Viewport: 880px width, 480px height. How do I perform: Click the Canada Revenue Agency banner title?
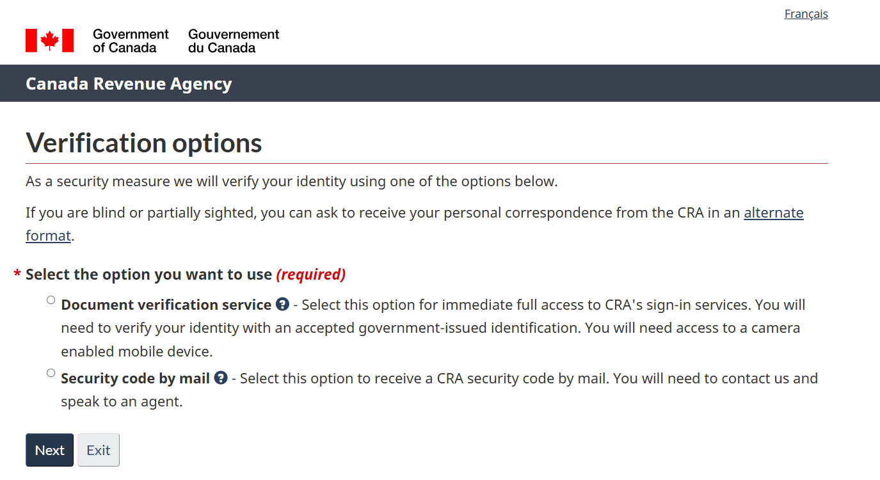129,84
